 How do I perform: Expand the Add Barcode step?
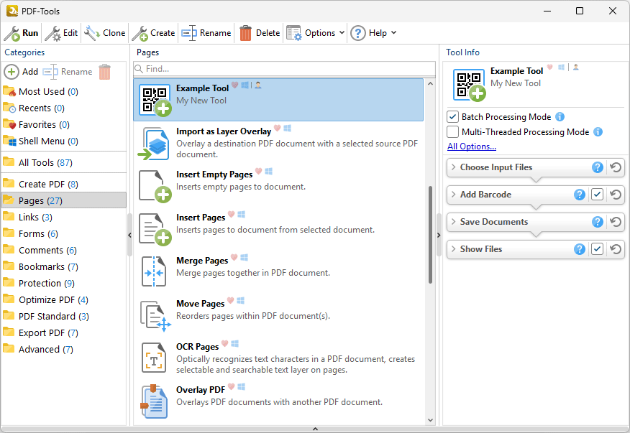[x=454, y=194]
